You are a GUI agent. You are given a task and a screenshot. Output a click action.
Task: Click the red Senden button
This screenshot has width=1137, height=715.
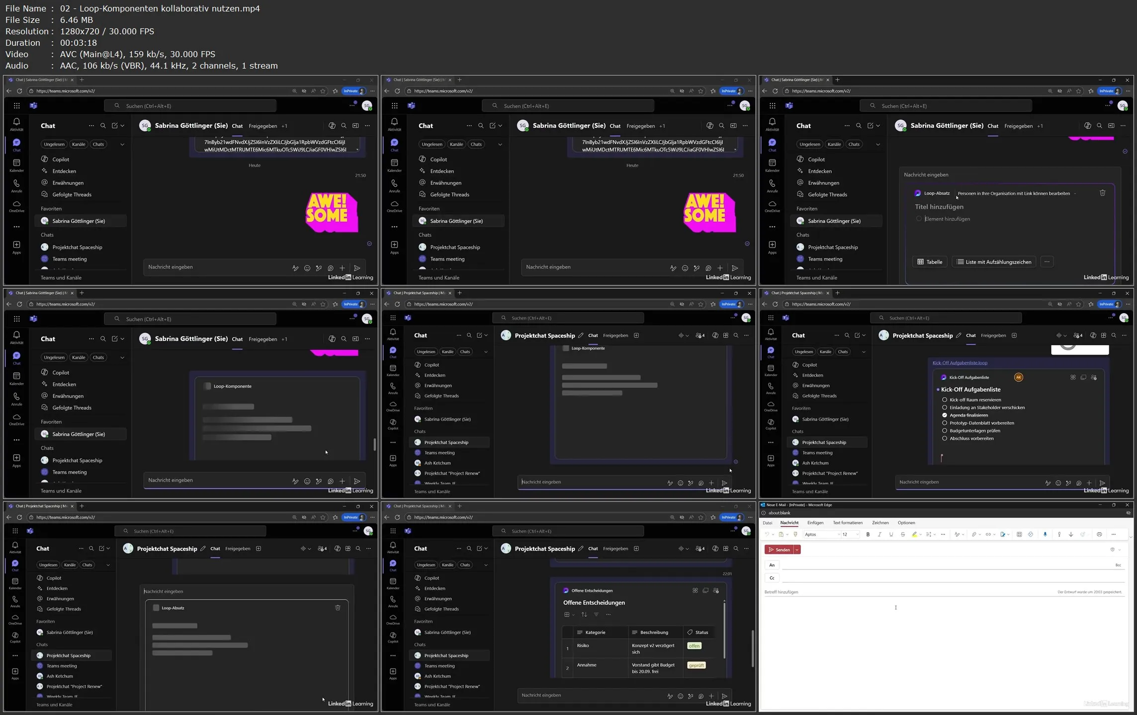779,550
